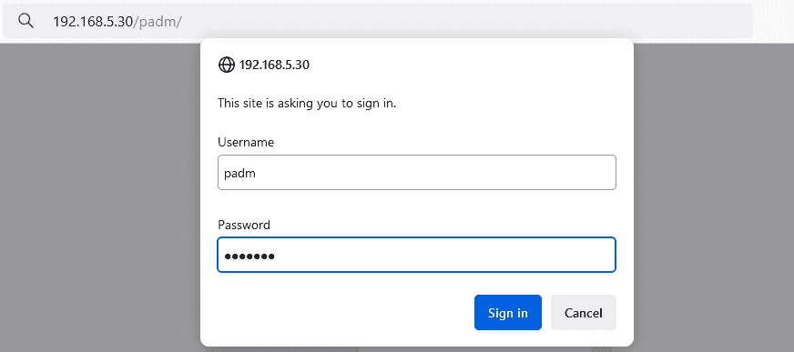Click the blue Sign in button

coord(508,313)
